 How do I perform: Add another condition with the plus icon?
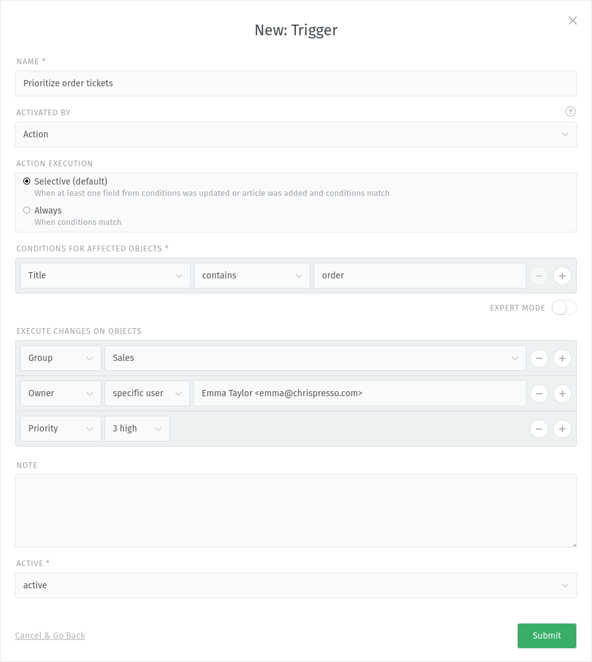click(562, 276)
